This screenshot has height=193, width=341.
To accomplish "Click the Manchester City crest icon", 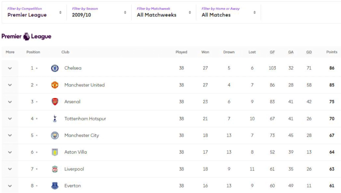I will coord(55,136).
